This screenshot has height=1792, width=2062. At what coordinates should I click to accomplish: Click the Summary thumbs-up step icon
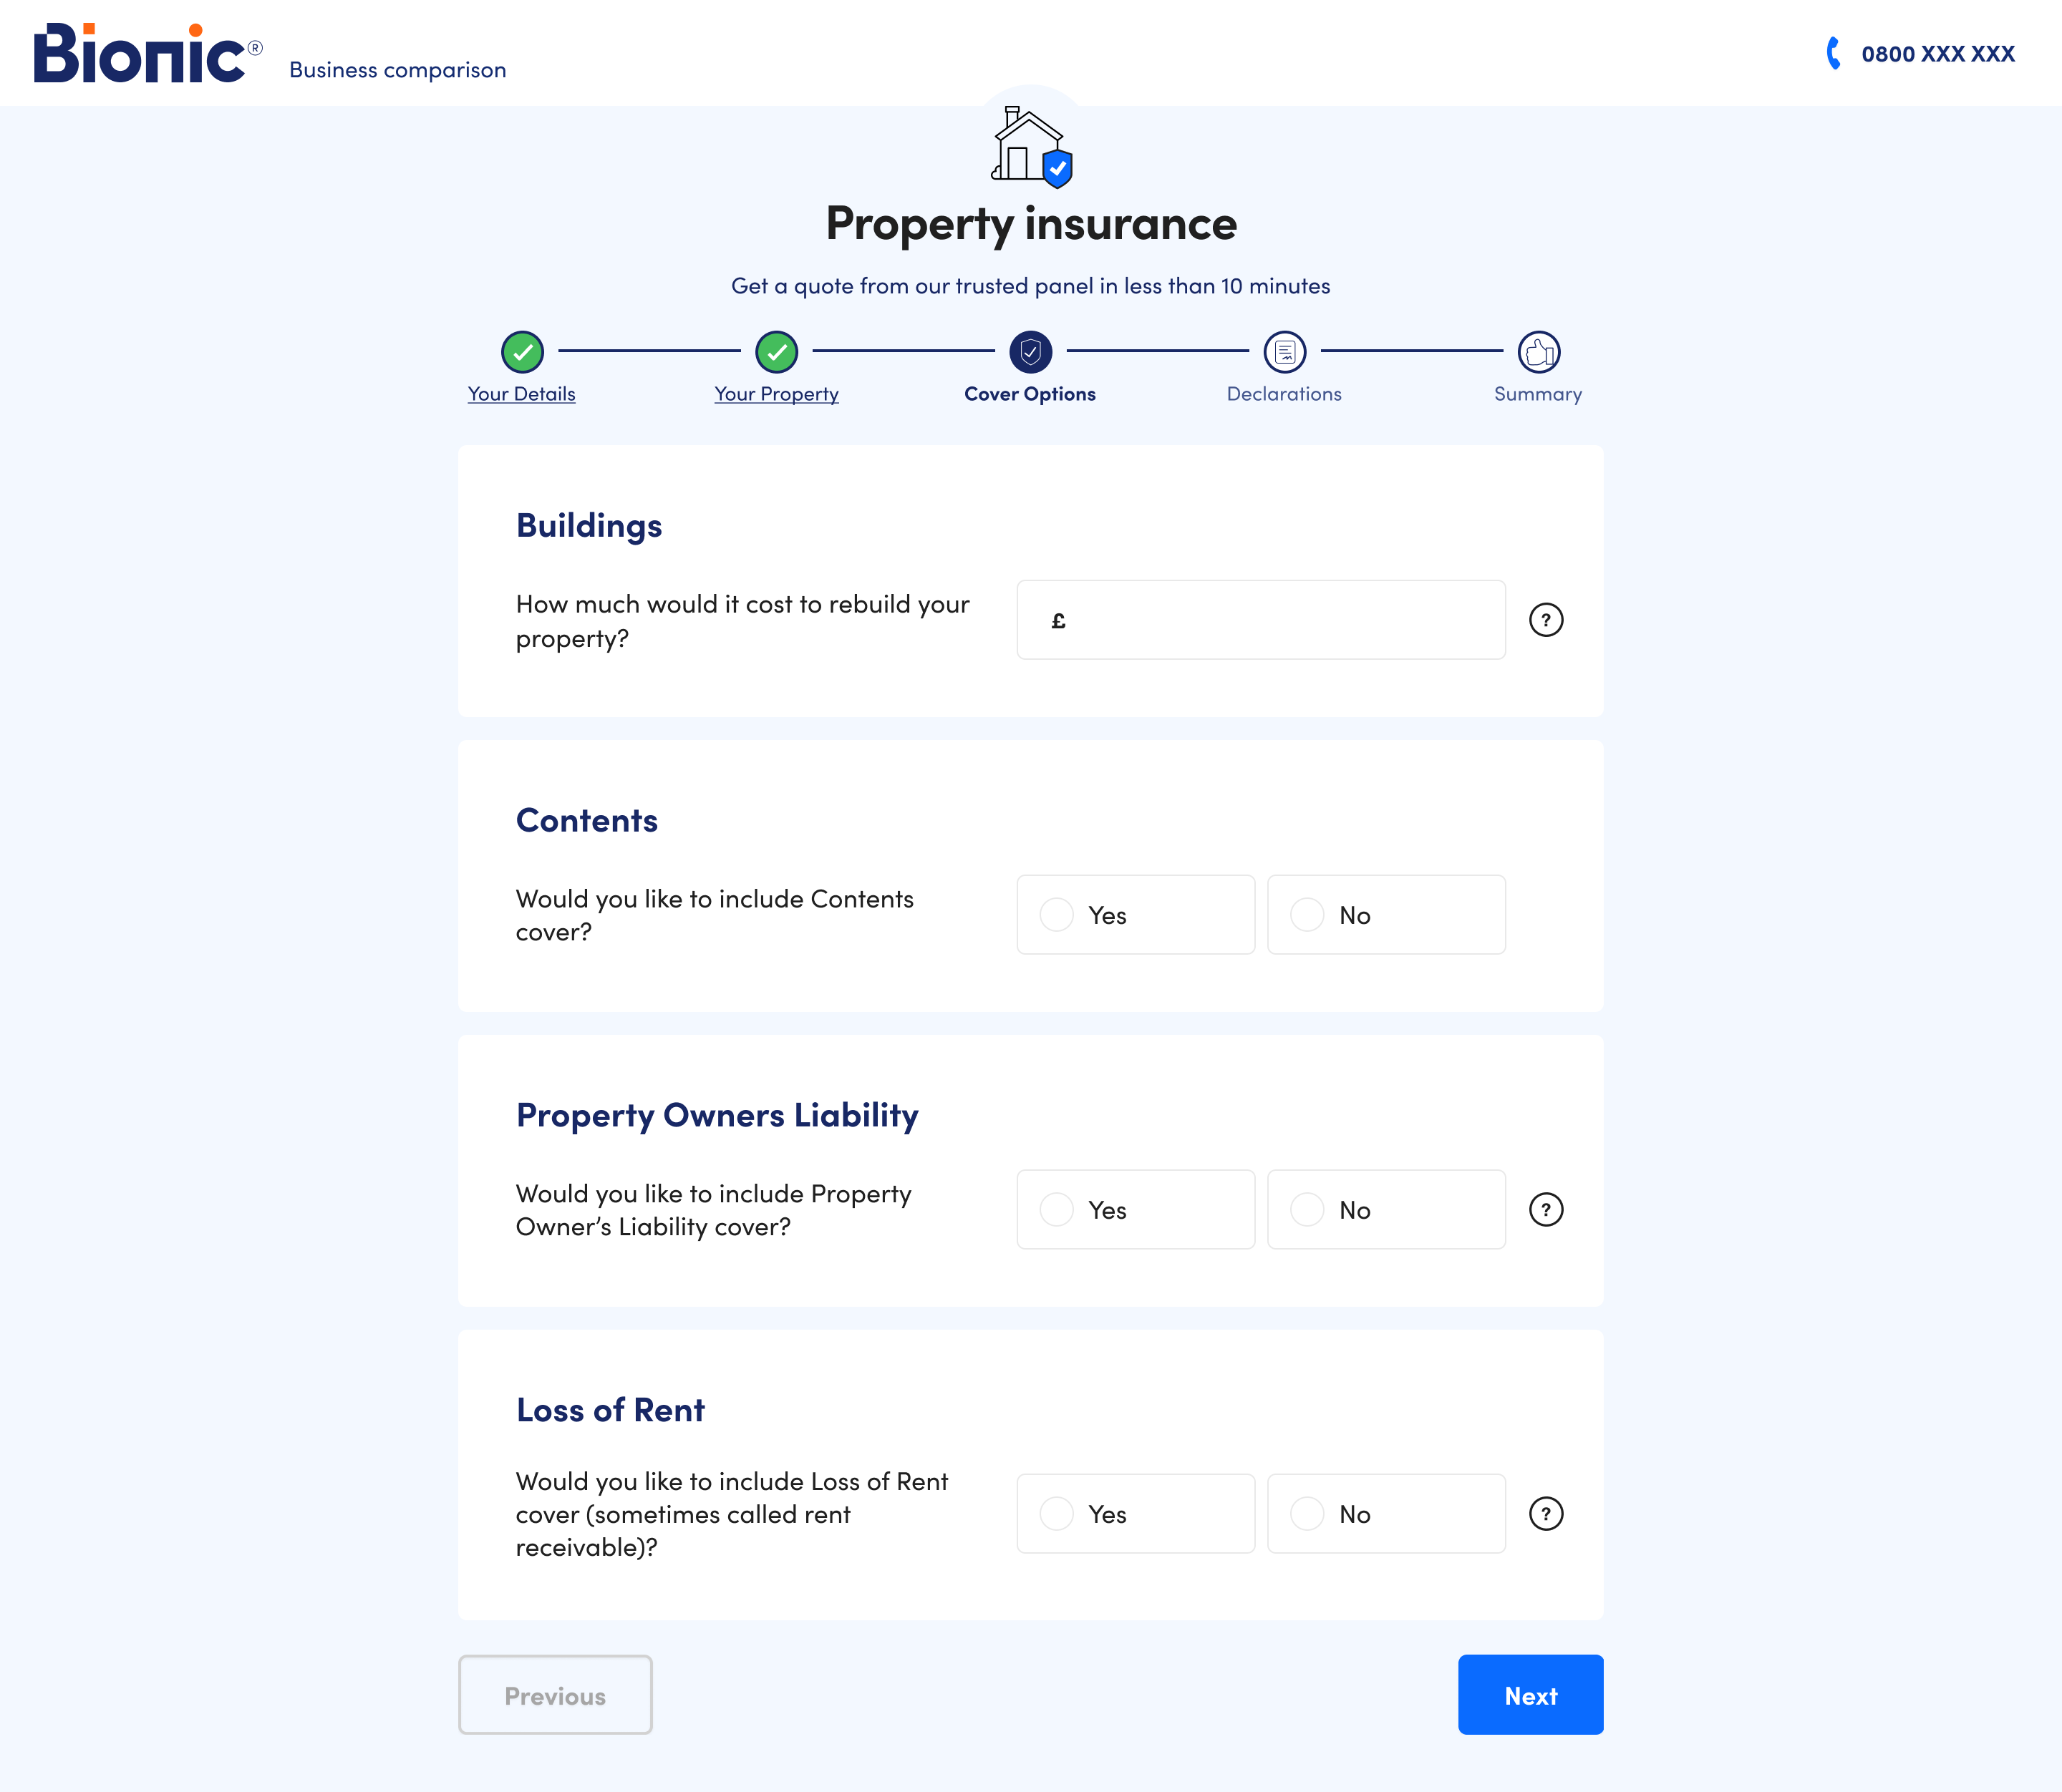[1539, 352]
